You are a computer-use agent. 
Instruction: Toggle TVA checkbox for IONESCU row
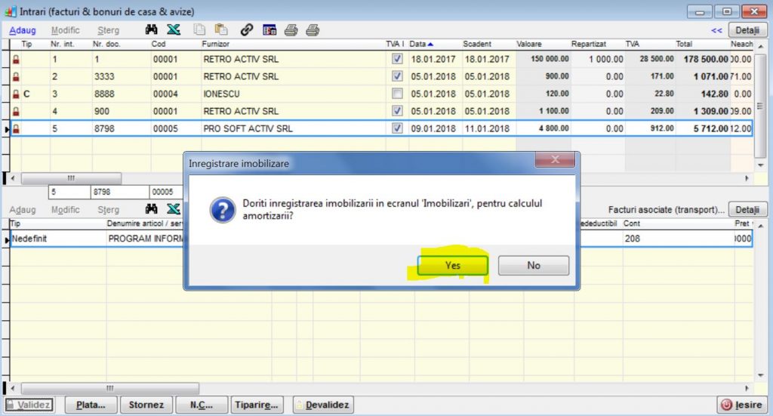pos(397,94)
